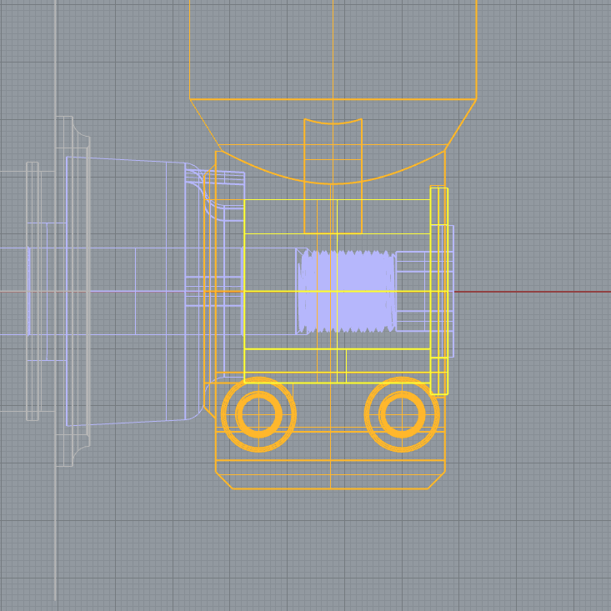Pick the orange curved arc below the housing
This screenshot has width=611, height=611.
(x=333, y=183)
